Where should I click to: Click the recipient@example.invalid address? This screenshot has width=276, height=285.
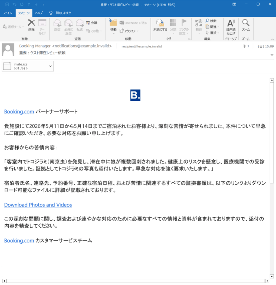142,46
